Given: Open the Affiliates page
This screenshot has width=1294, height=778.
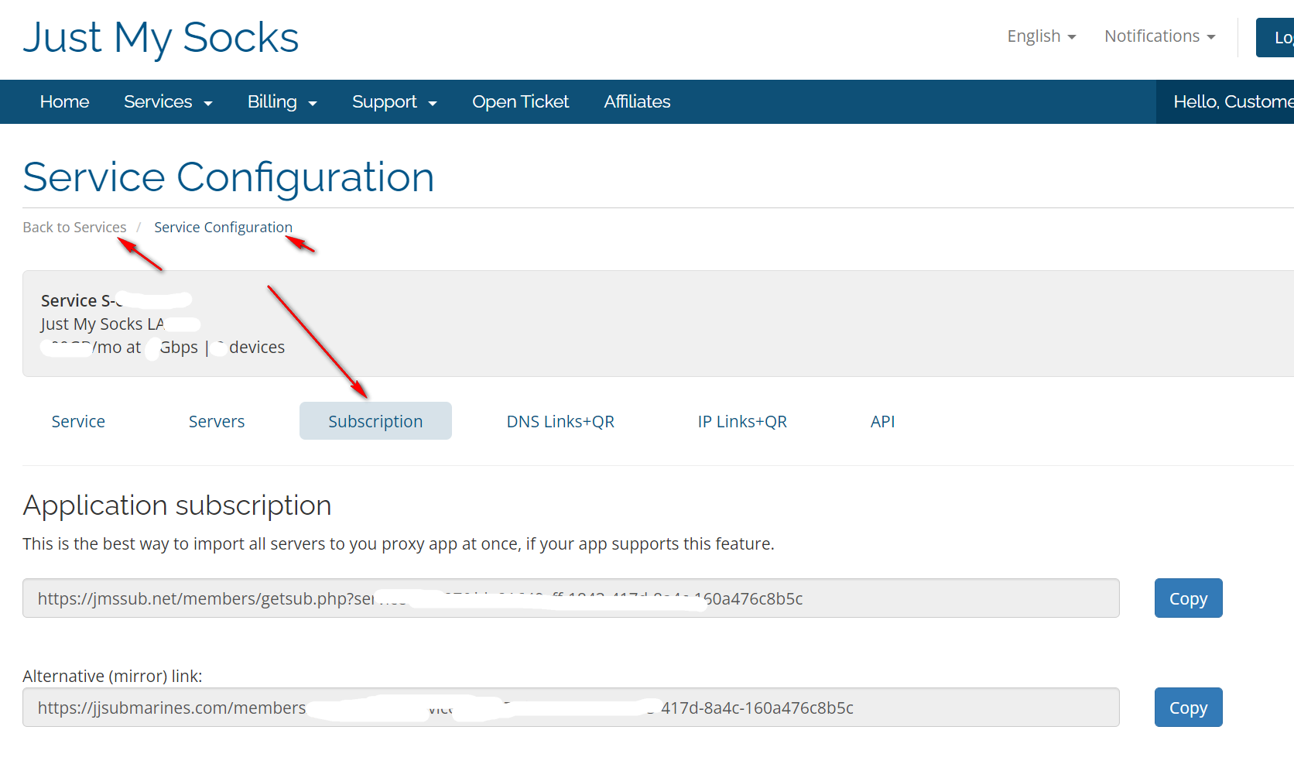Looking at the screenshot, I should point(637,102).
